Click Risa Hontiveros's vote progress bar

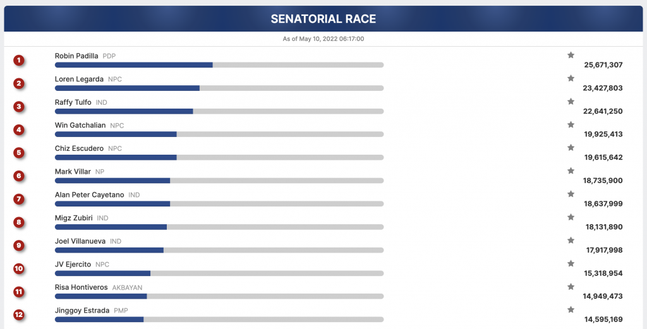pyautogui.click(x=219, y=296)
